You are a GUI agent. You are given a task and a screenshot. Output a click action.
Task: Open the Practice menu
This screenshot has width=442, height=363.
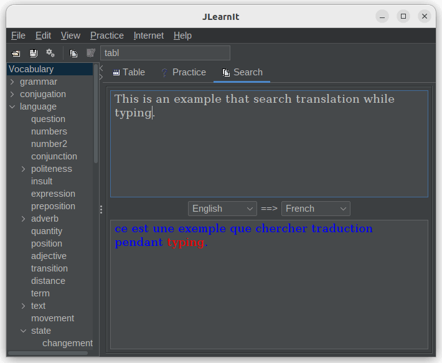(x=107, y=35)
